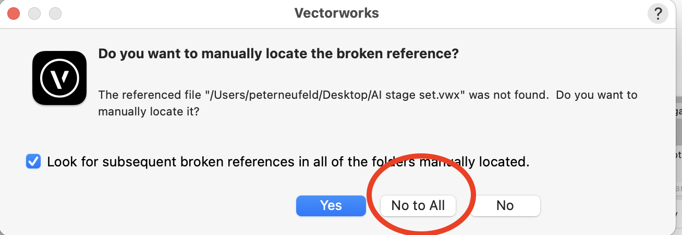
Task: Click the "Look for subsequent broken references" label
Action: (288, 162)
